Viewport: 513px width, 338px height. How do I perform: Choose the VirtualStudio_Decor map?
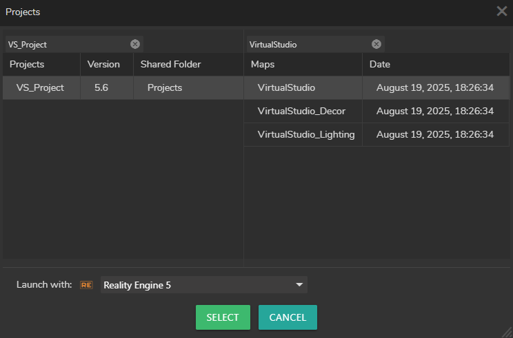tap(301, 111)
